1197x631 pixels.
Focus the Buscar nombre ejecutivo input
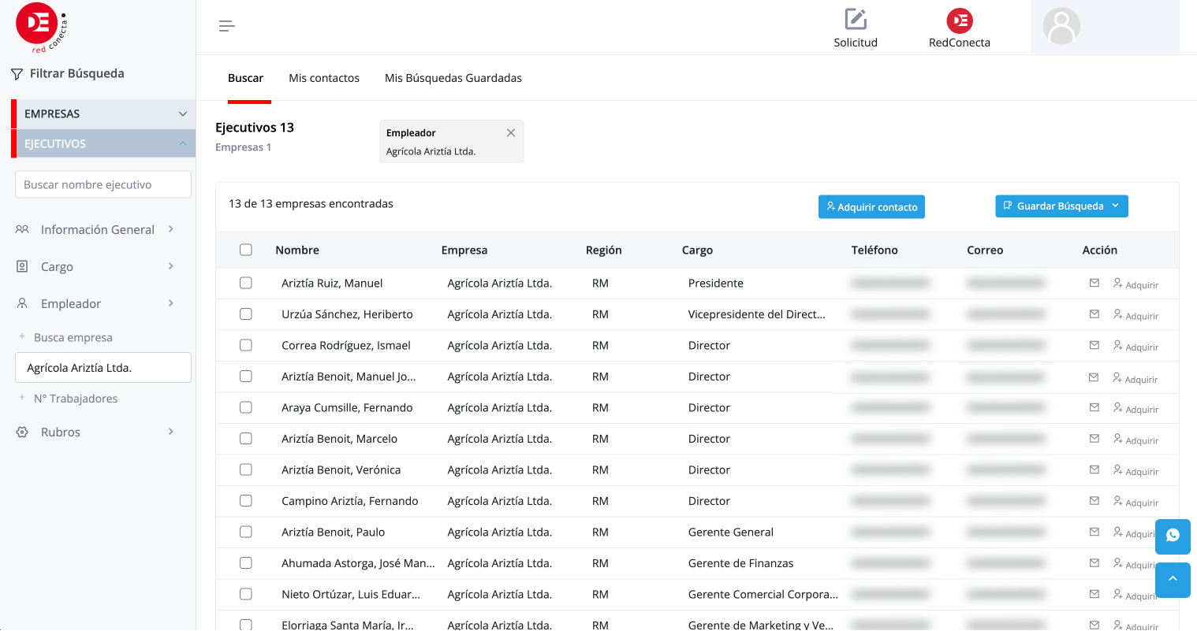pyautogui.click(x=103, y=184)
